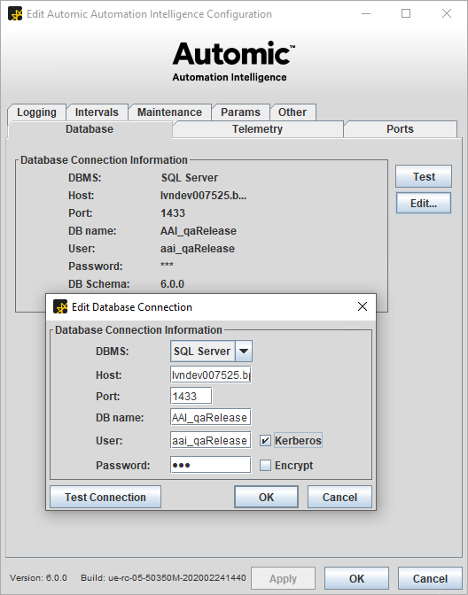Close the Edit Database Connection dialog
The image size is (468, 595).
click(363, 306)
